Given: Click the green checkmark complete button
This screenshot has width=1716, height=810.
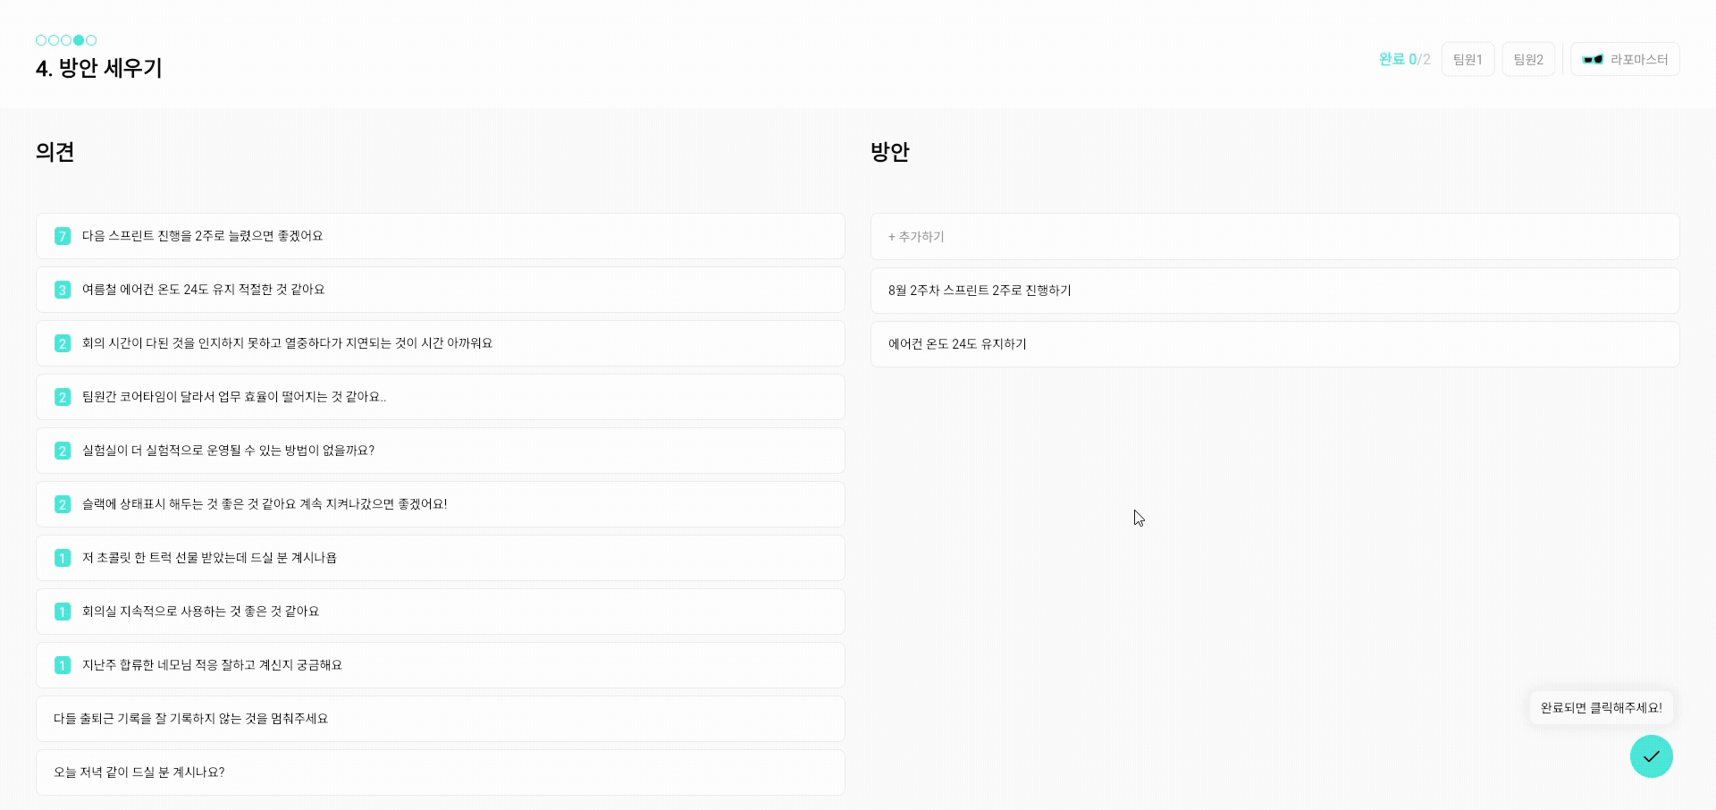Looking at the screenshot, I should [1651, 756].
